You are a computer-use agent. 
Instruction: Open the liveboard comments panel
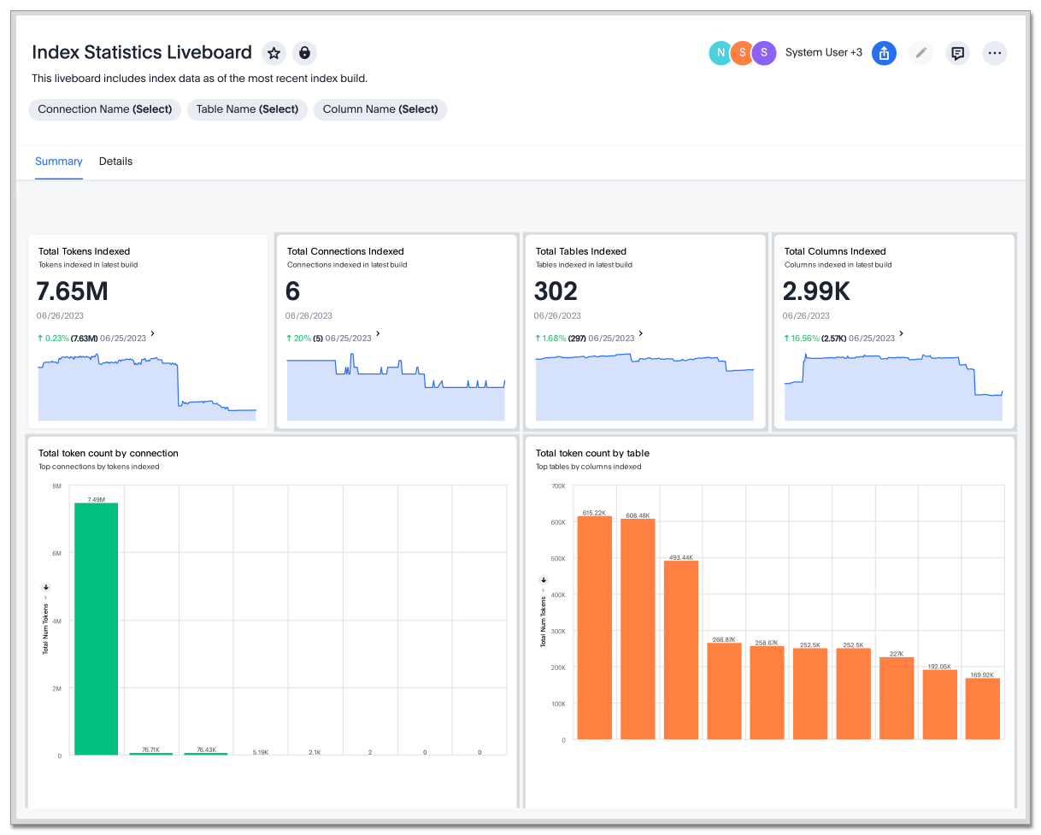(957, 53)
